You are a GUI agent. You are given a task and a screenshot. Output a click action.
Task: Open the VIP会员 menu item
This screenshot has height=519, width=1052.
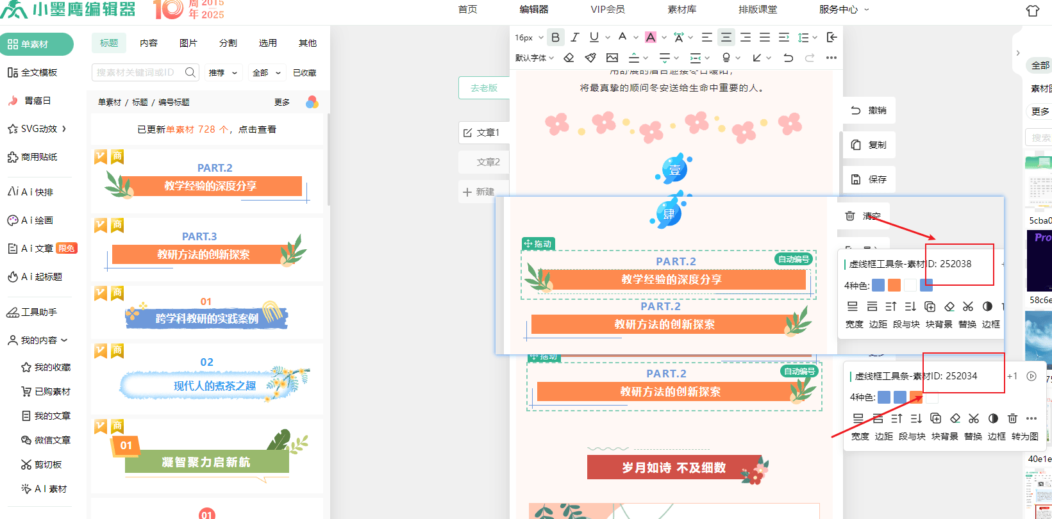point(607,10)
